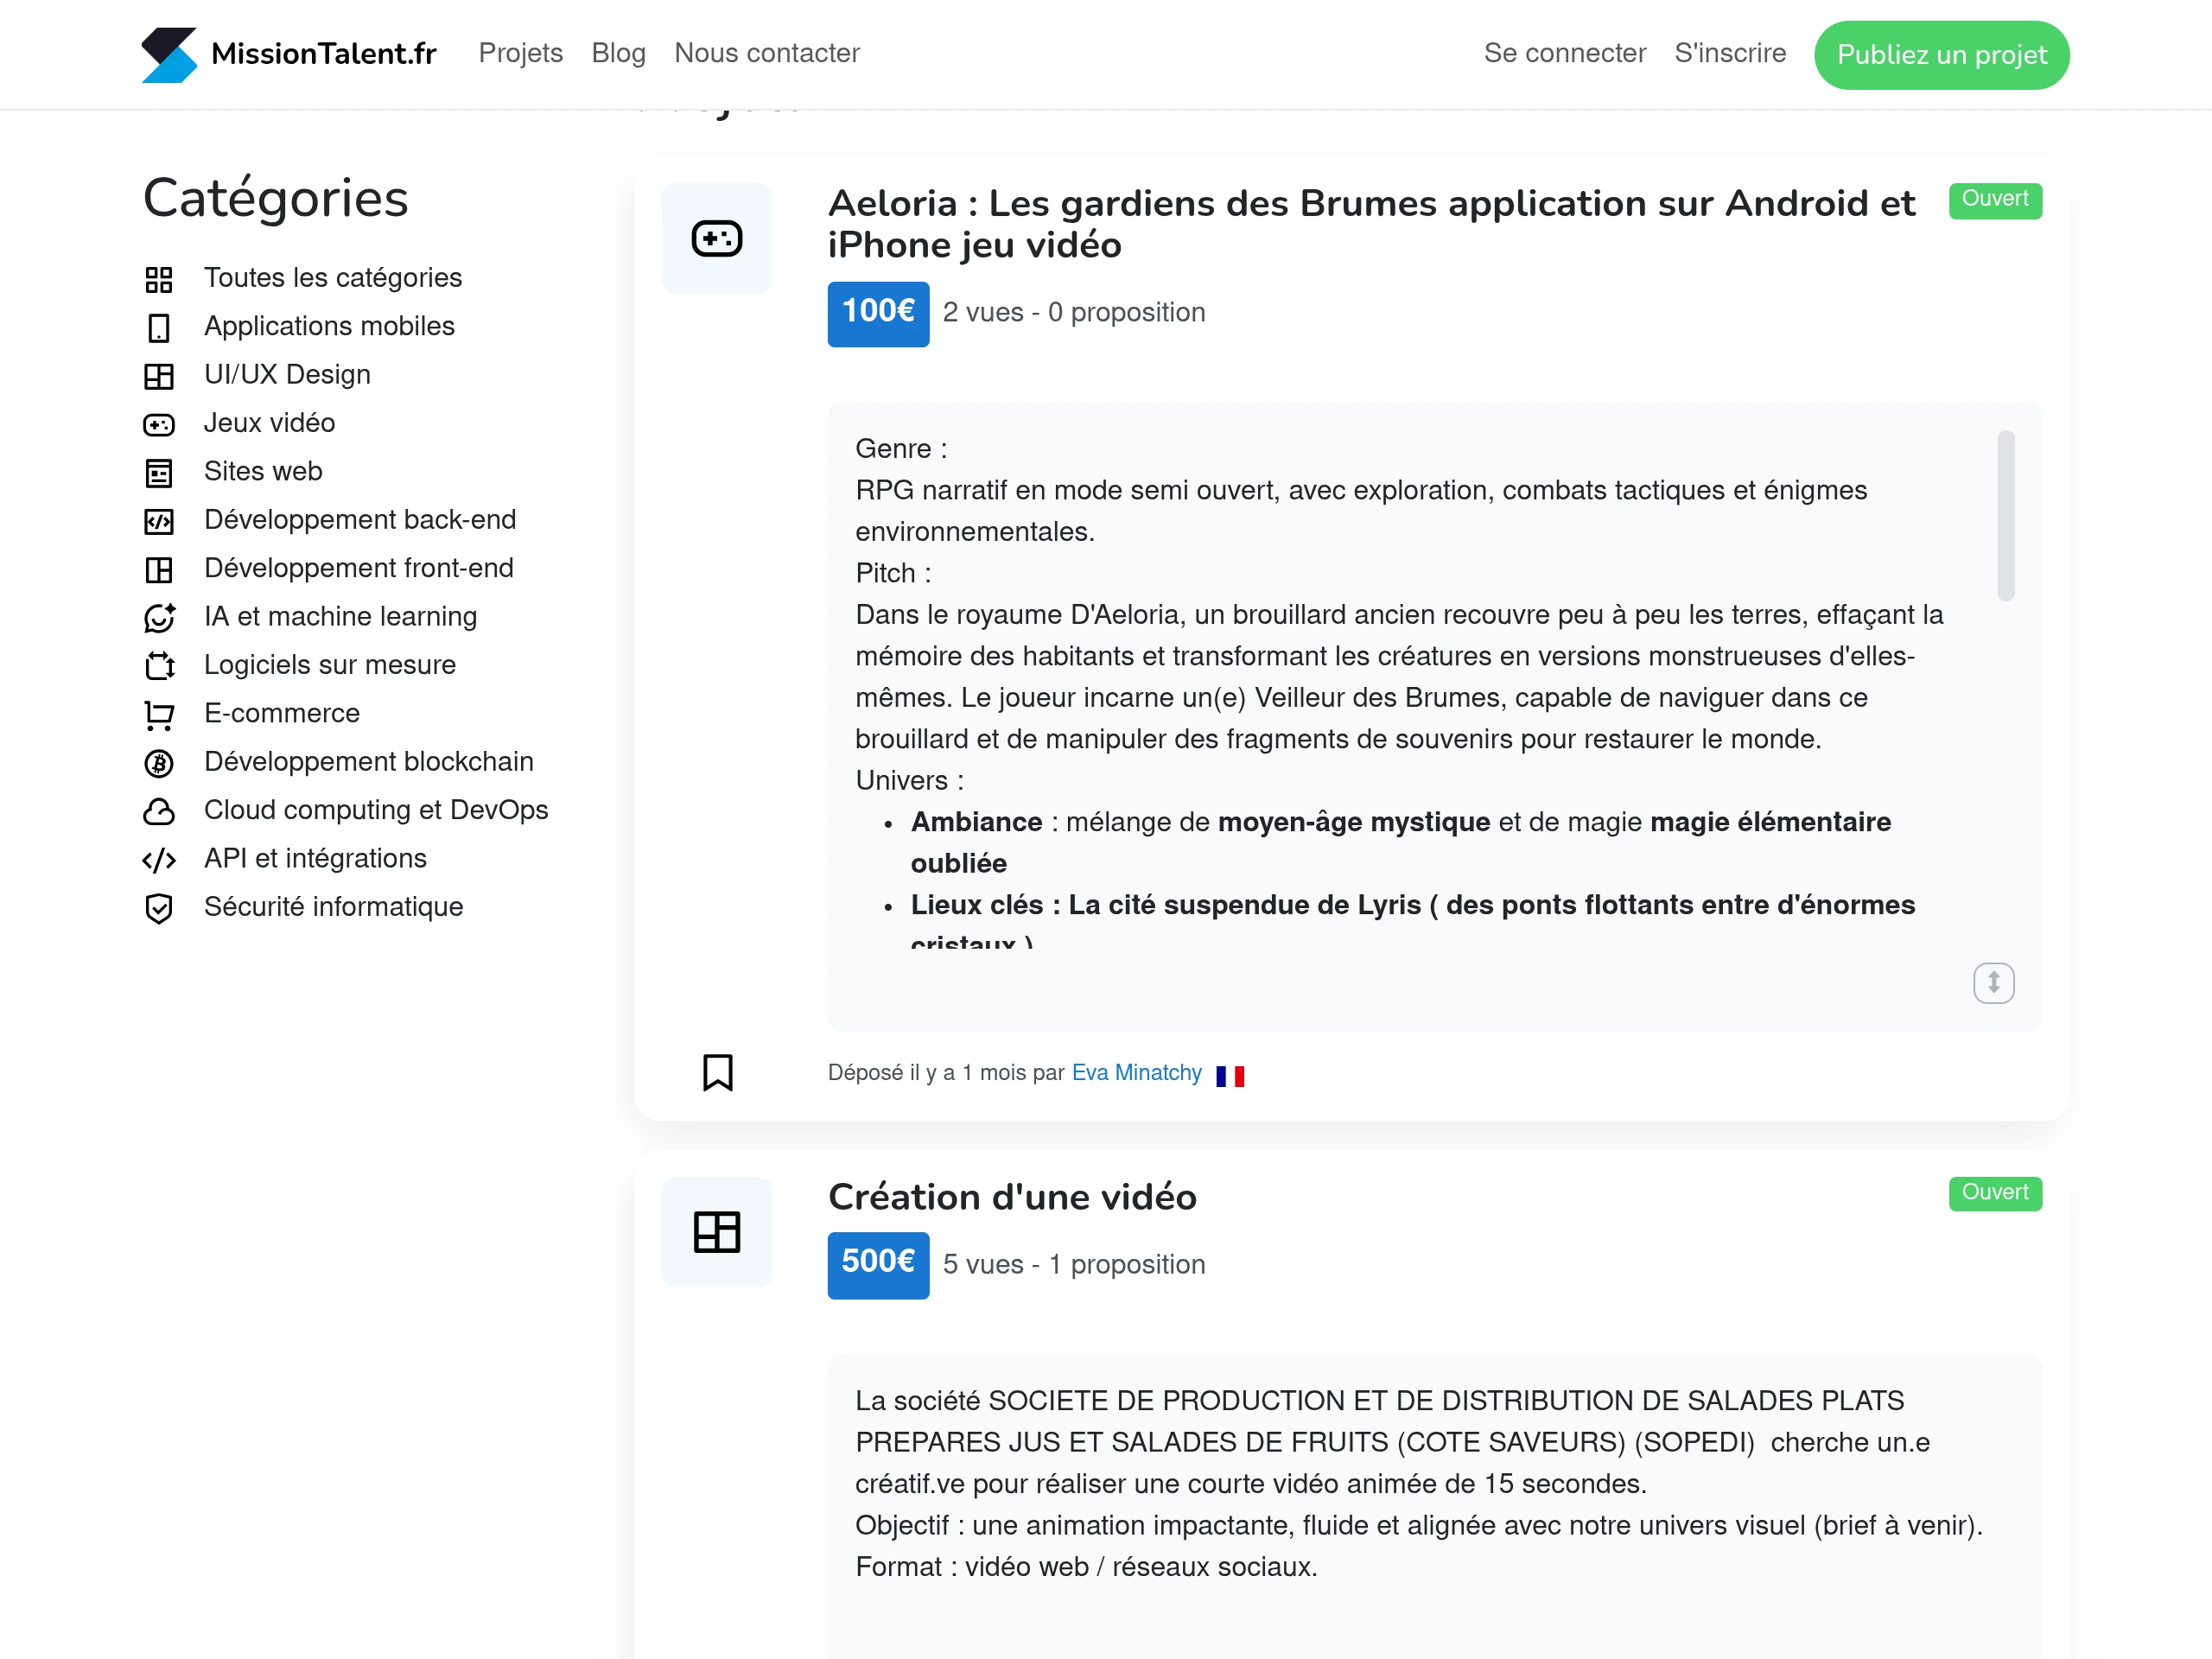Click the Développement blockchain bitcoin icon

(159, 764)
